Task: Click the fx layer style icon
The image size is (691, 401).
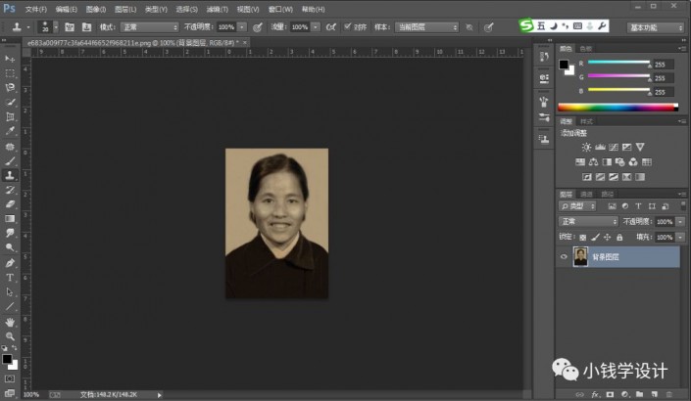Action: tap(595, 394)
